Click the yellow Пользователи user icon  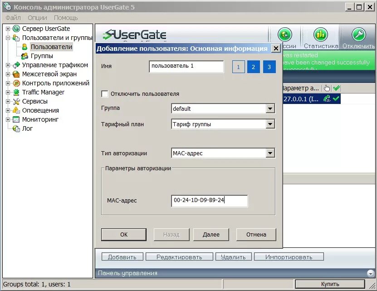25,47
